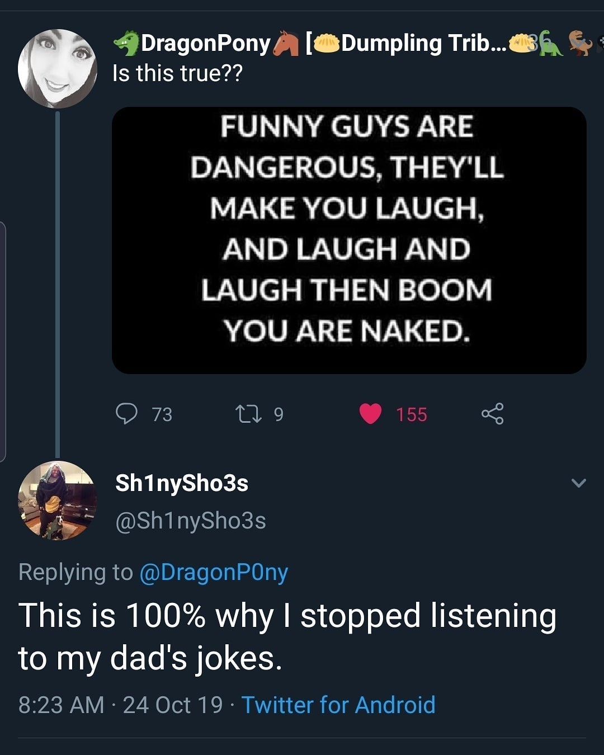The image size is (604, 755).
Task: Tap the reply text about dad's jokes
Action: (287, 636)
